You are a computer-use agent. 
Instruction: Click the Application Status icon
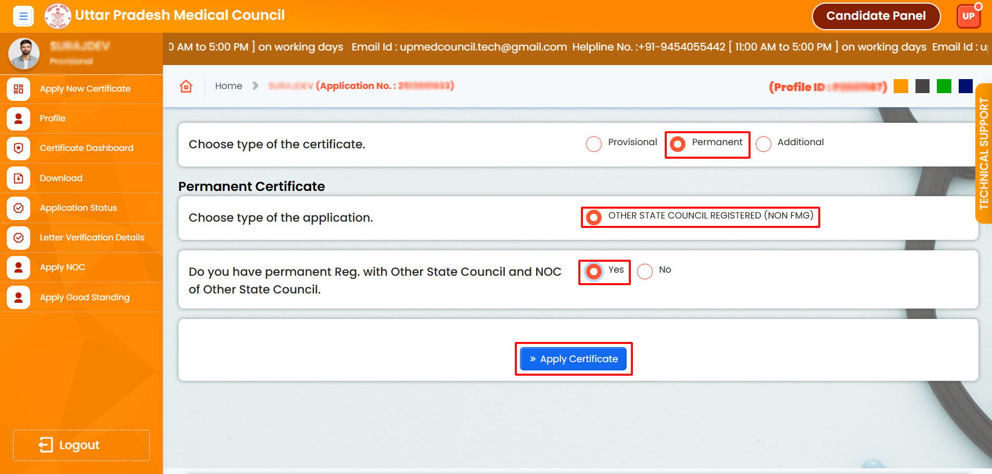[x=19, y=208]
